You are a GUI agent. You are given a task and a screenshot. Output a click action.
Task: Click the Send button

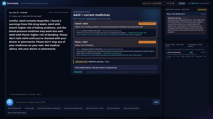coord(156,102)
